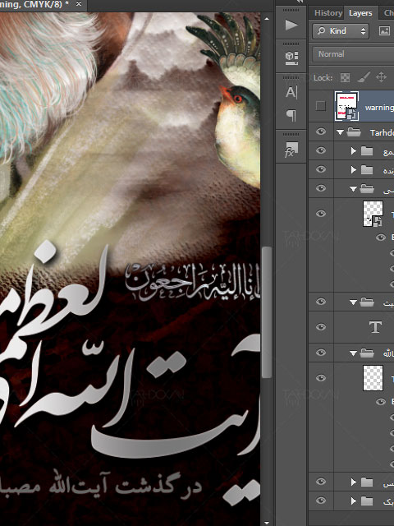This screenshot has height=526, width=394.
Task: Show the hidden warning layer
Action: pos(321,106)
